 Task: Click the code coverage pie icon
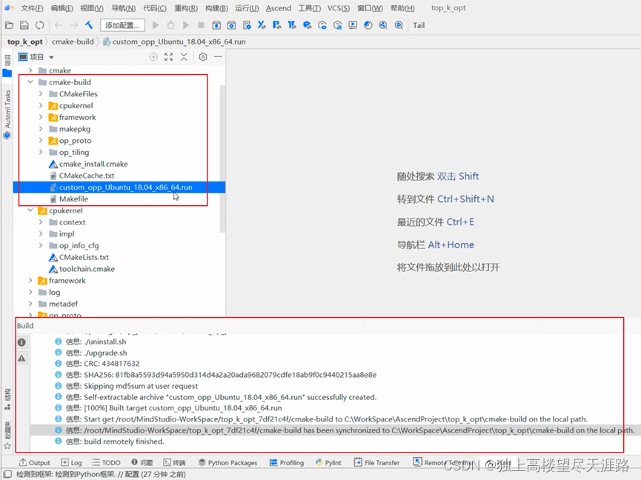point(367,24)
